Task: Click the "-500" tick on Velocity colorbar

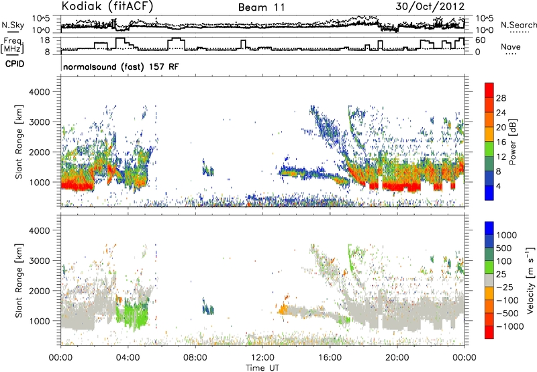Action: 507,313
